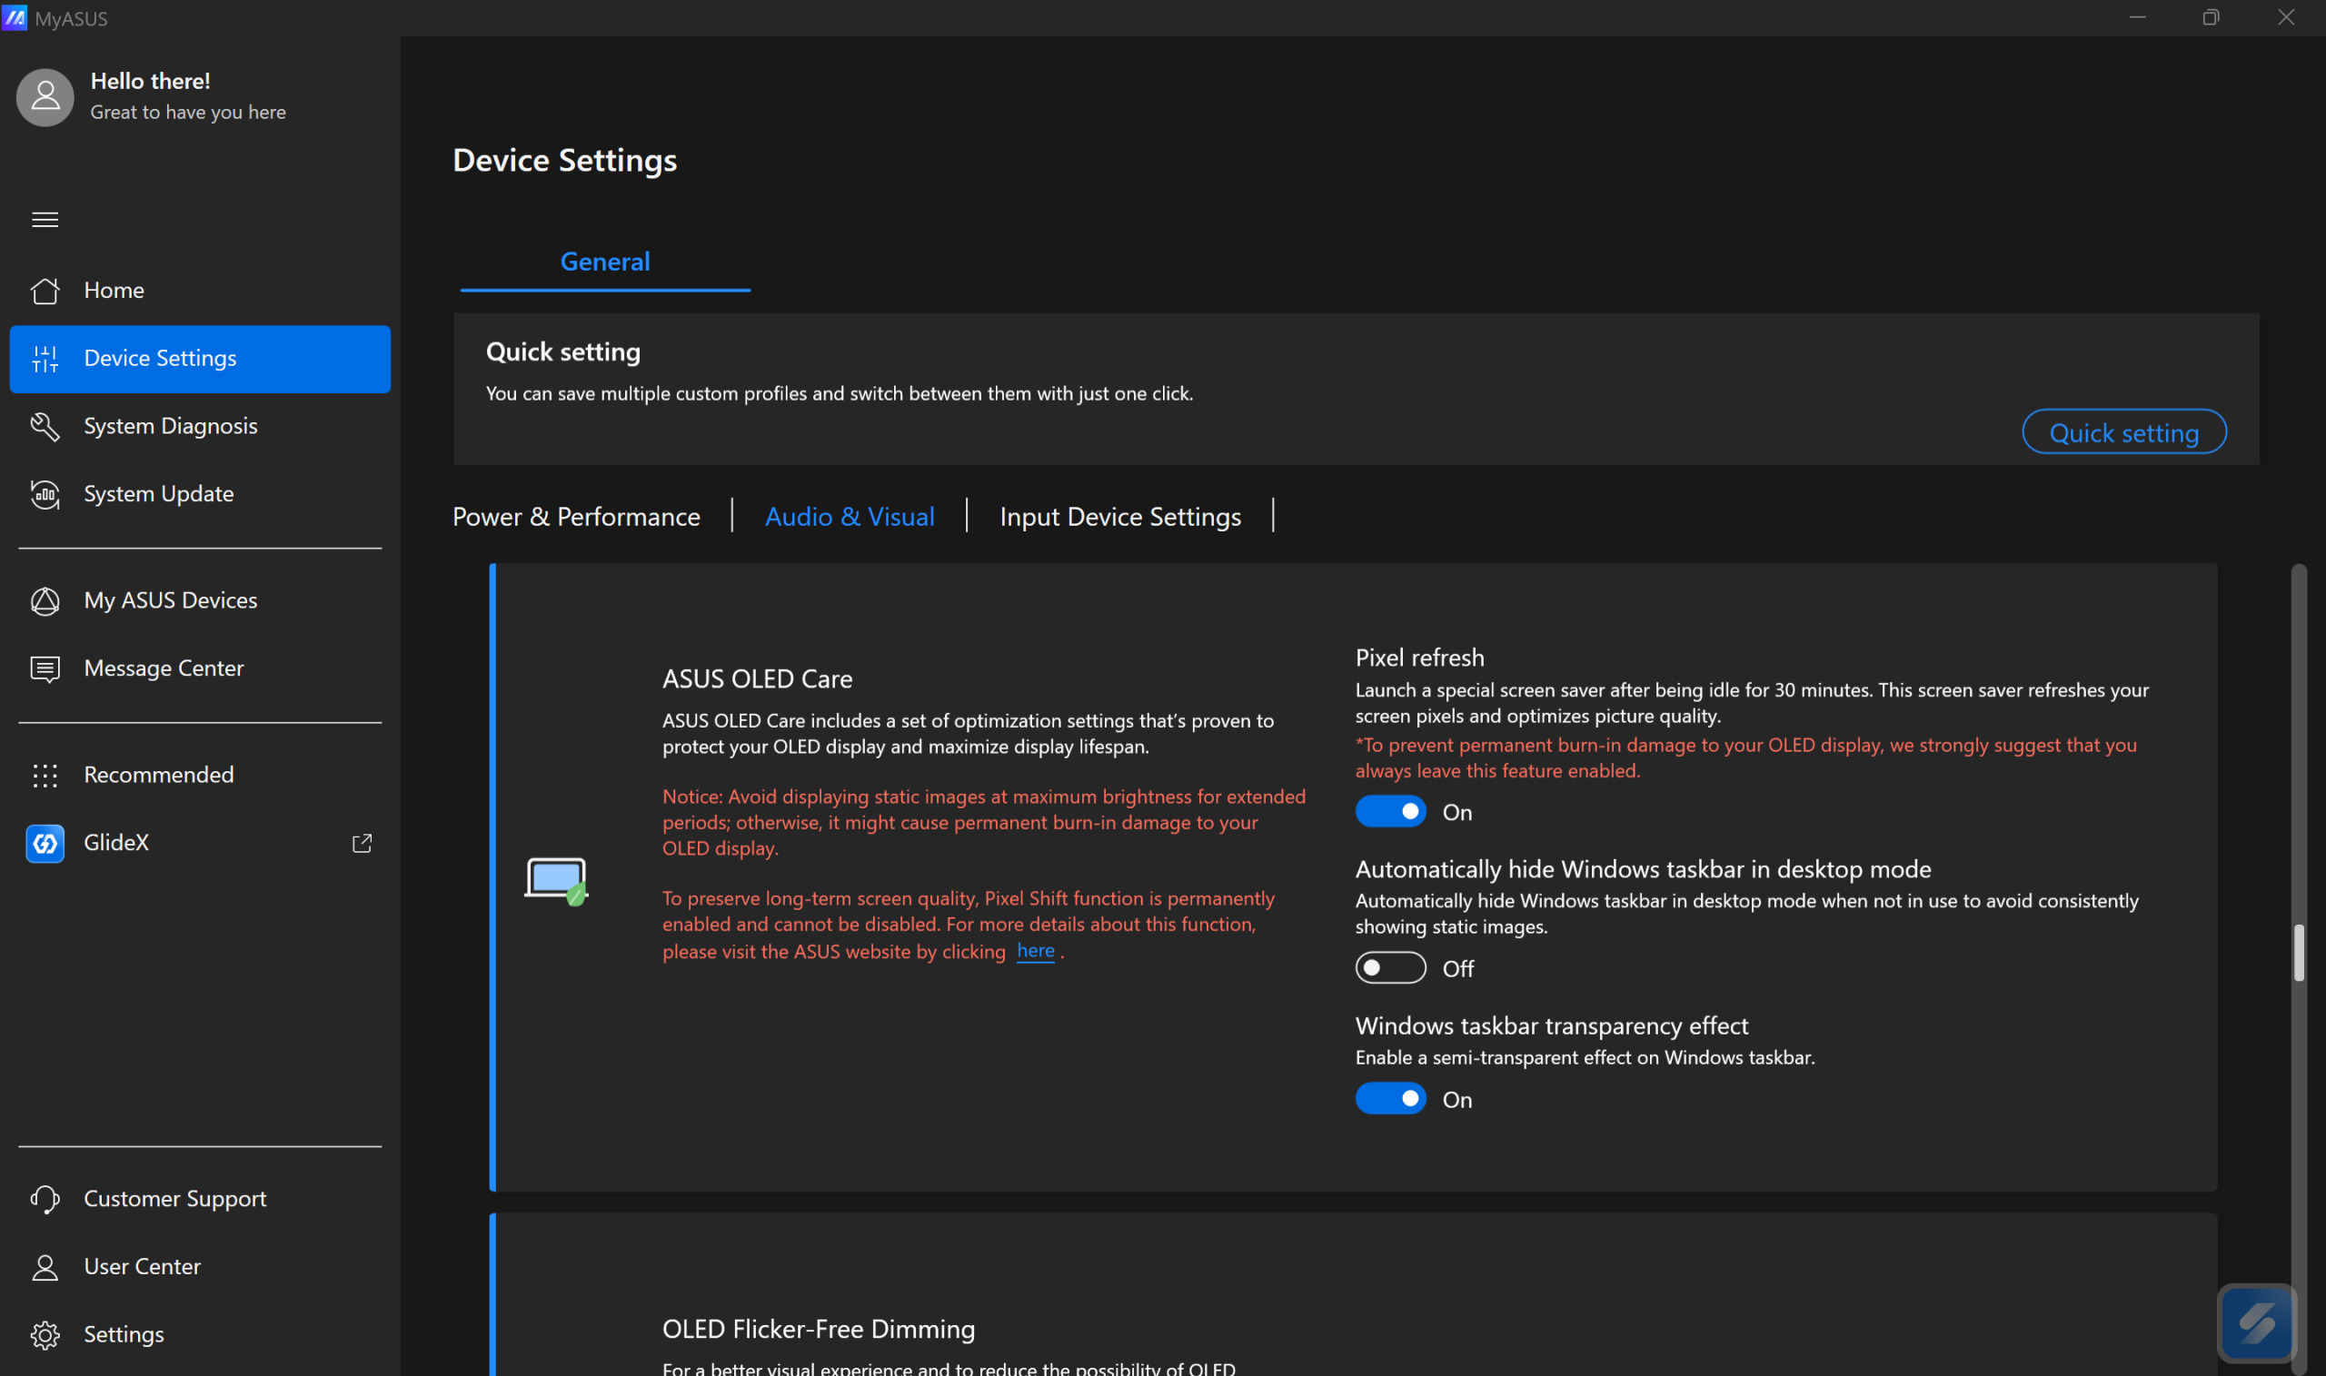Enable automatically hide Windows taskbar toggle
Image resolution: width=2326 pixels, height=1376 pixels.
coord(1389,968)
